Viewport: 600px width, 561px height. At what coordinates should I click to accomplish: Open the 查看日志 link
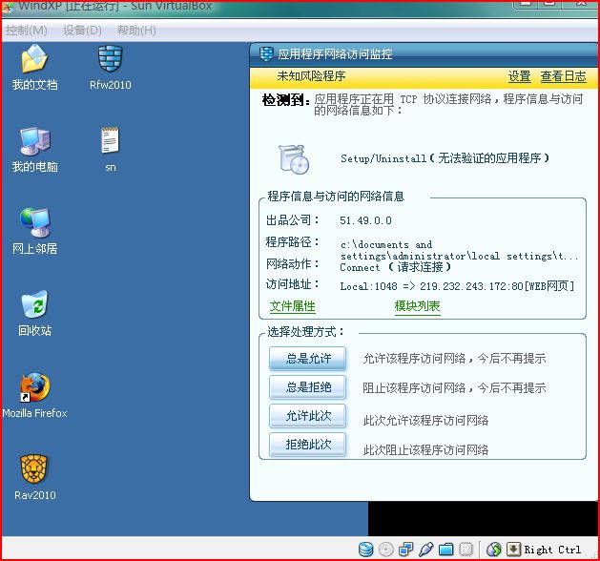coord(563,76)
